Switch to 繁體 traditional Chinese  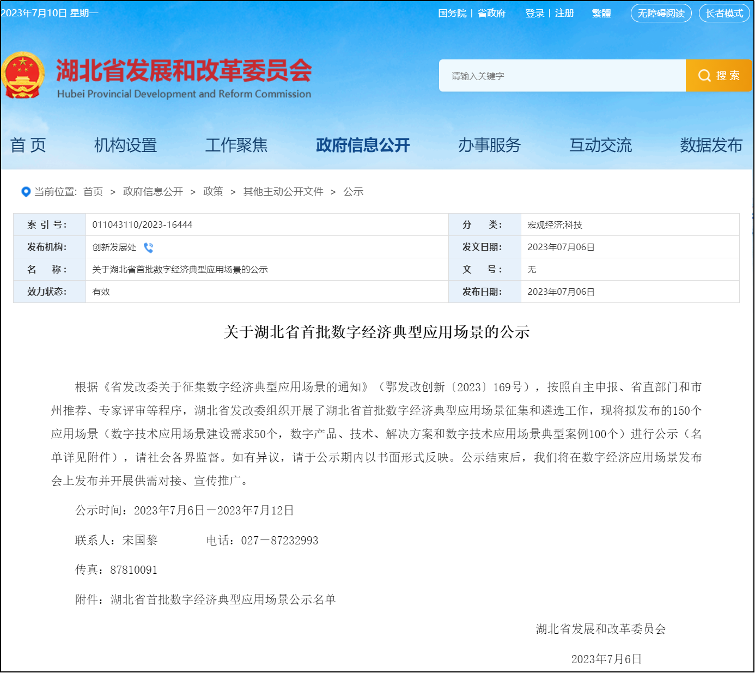601,13
